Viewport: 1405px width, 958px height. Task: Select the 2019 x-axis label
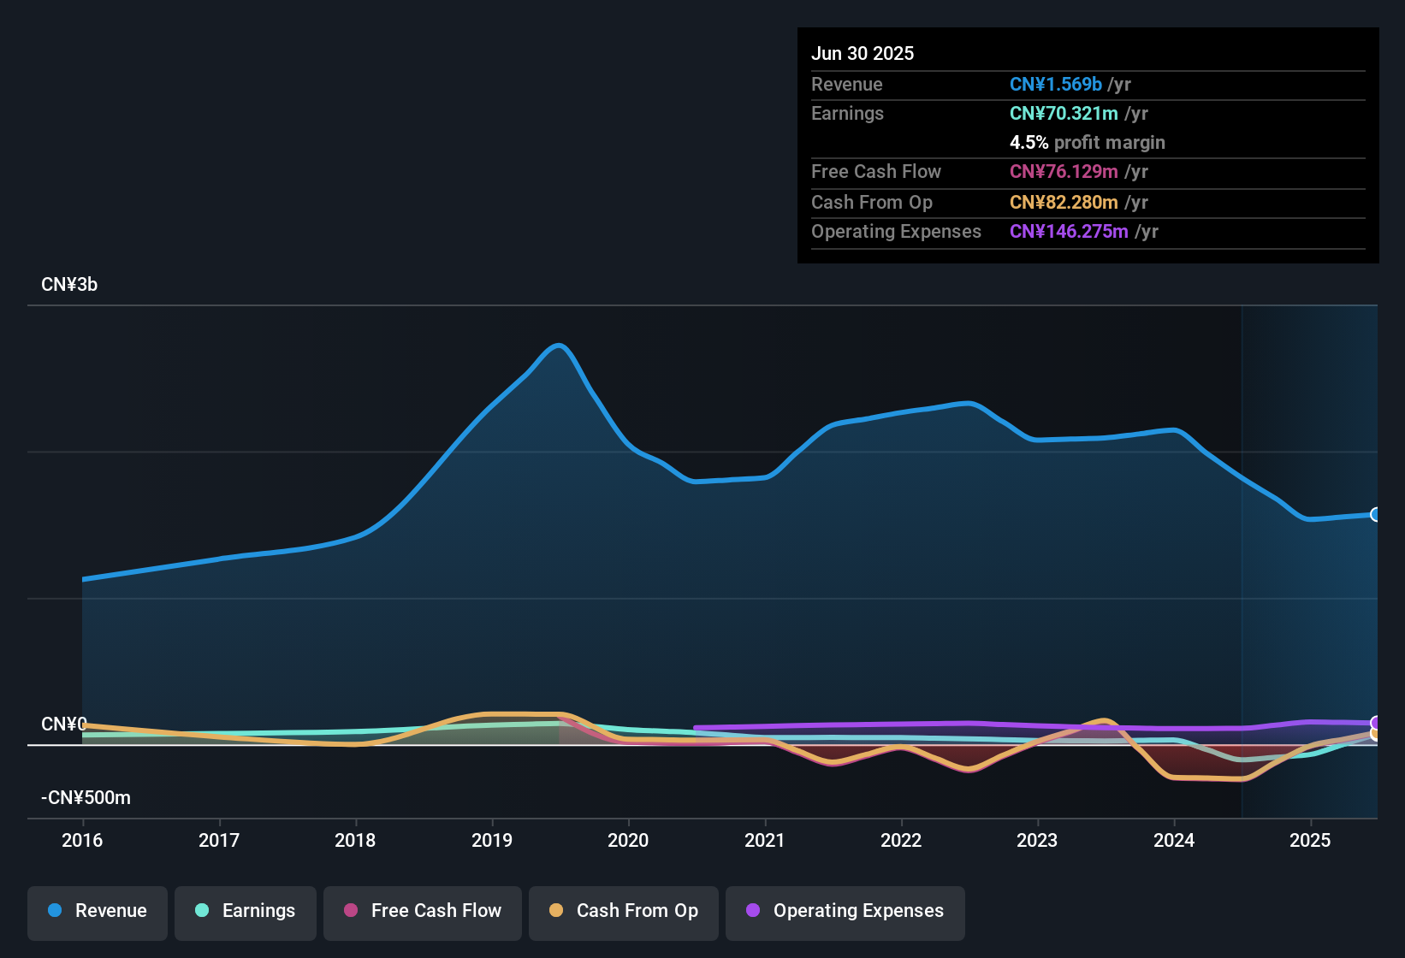[492, 840]
